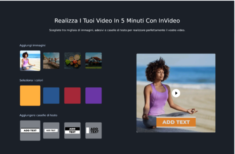
Task: Pick the vegetables and grains food image
Action: click(72, 61)
